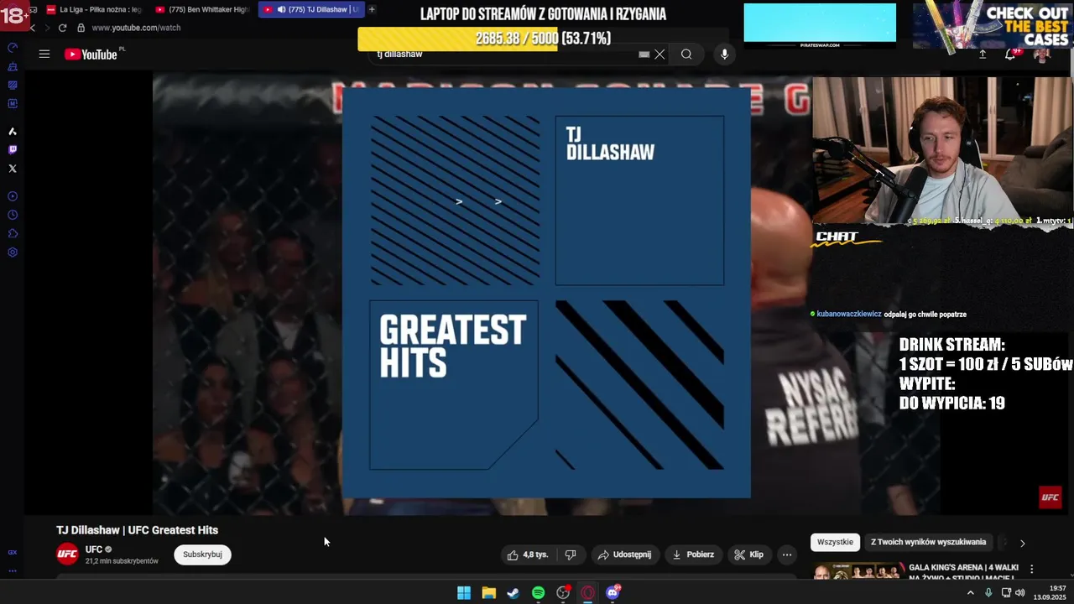Go back in browser history
This screenshot has height=604, width=1074.
[33, 28]
